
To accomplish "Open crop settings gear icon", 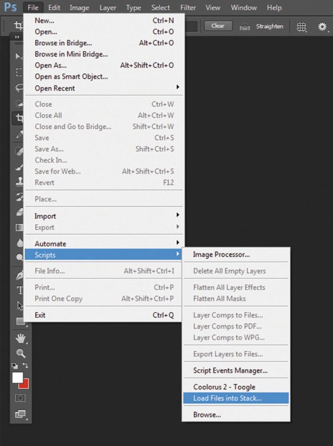I will (x=322, y=27).
